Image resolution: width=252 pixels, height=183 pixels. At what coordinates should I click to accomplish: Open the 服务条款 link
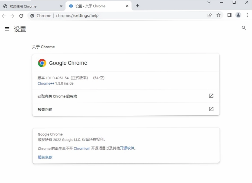tap(45, 157)
